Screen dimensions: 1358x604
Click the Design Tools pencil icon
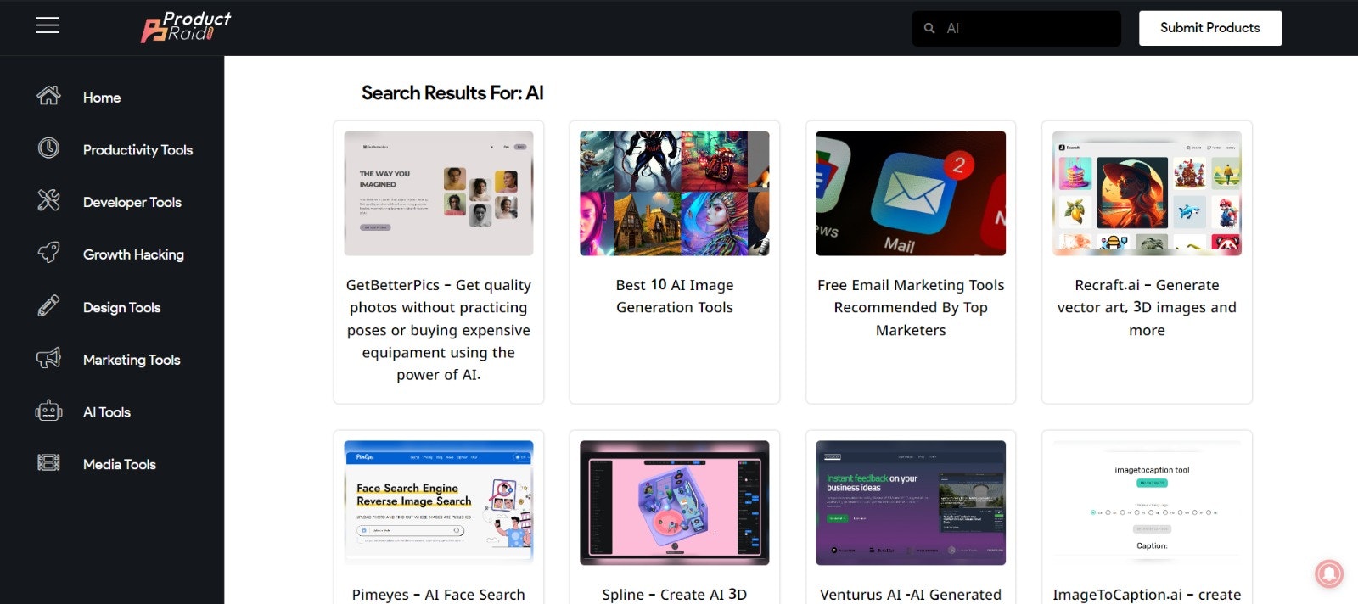point(48,305)
